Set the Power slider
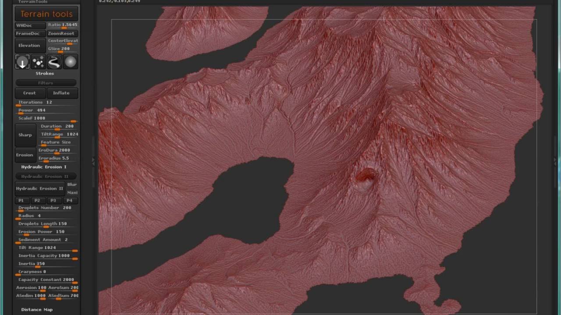 tap(46, 111)
